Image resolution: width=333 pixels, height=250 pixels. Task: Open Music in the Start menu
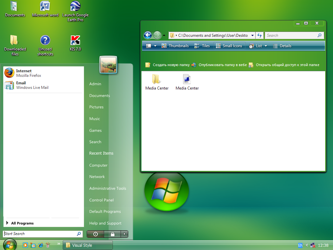tap(95, 118)
